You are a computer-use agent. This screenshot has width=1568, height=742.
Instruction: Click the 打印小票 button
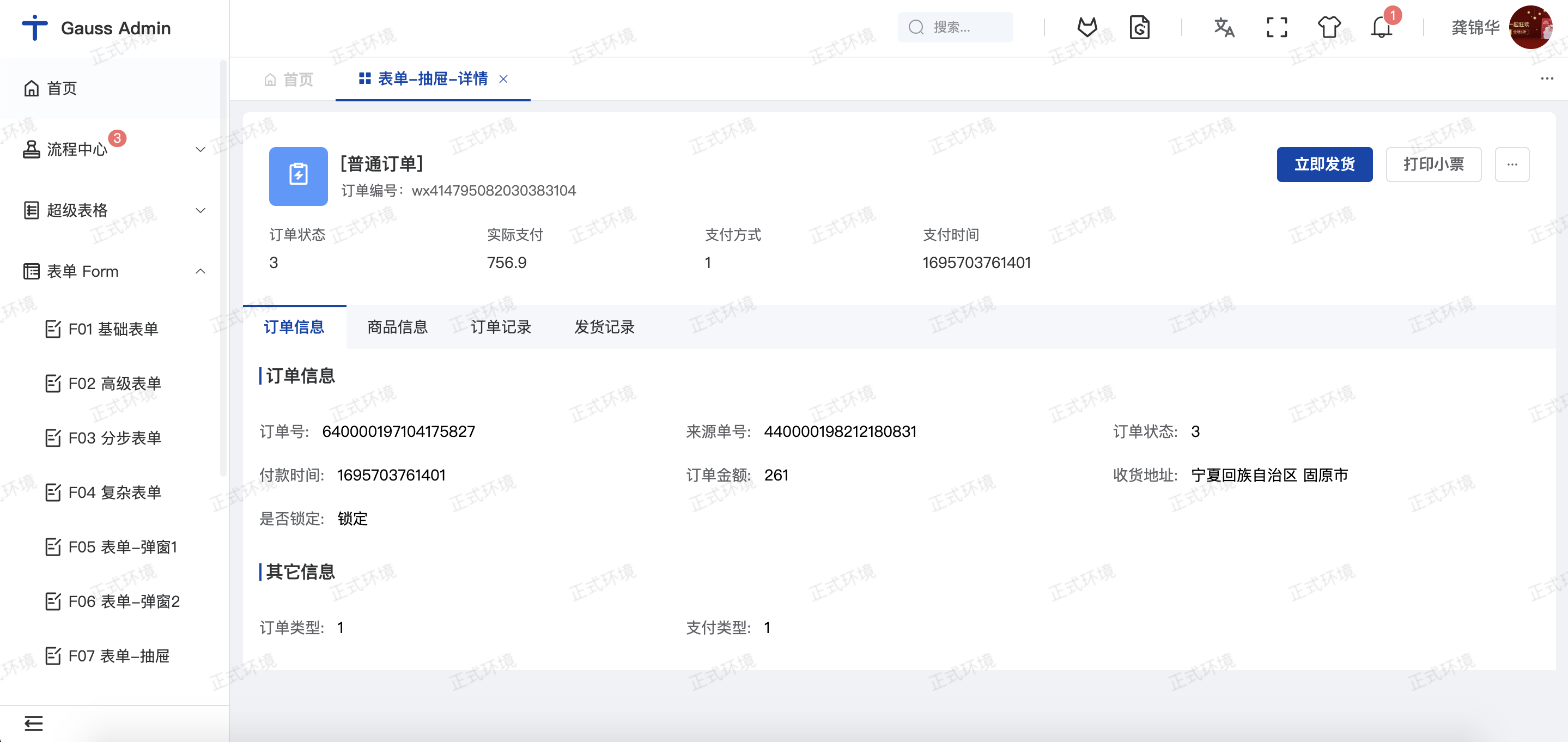click(1433, 164)
